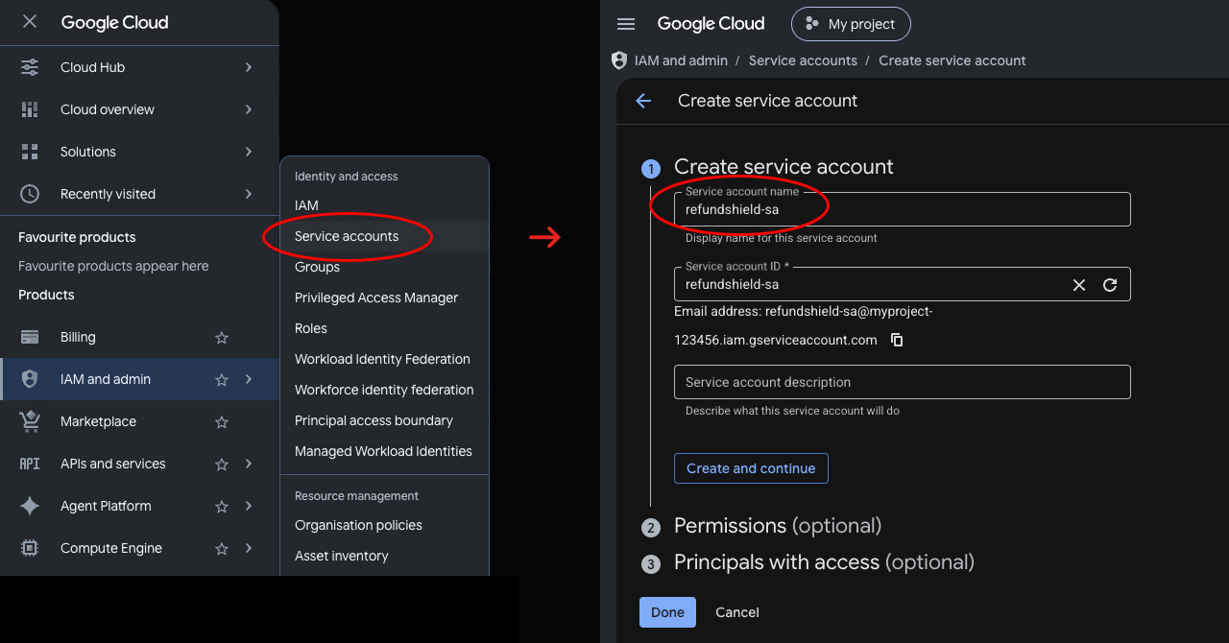Regenerate the service account ID
The height and width of the screenshot is (643, 1229).
tap(1110, 285)
